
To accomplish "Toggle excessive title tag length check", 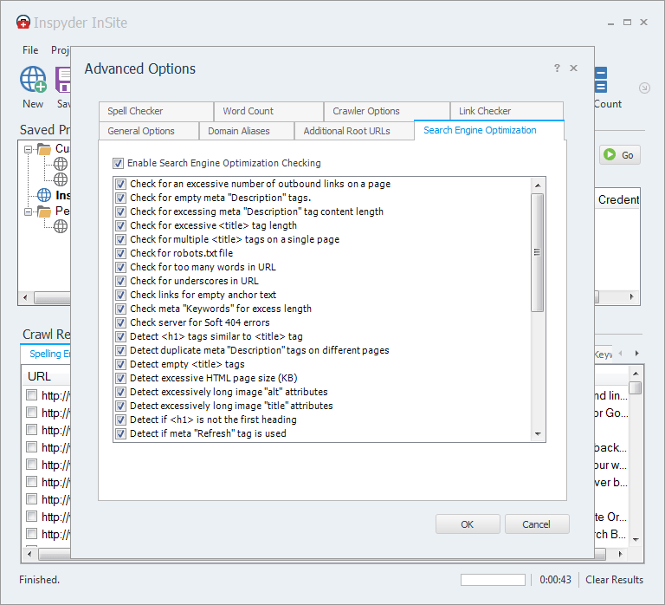I will point(121,225).
